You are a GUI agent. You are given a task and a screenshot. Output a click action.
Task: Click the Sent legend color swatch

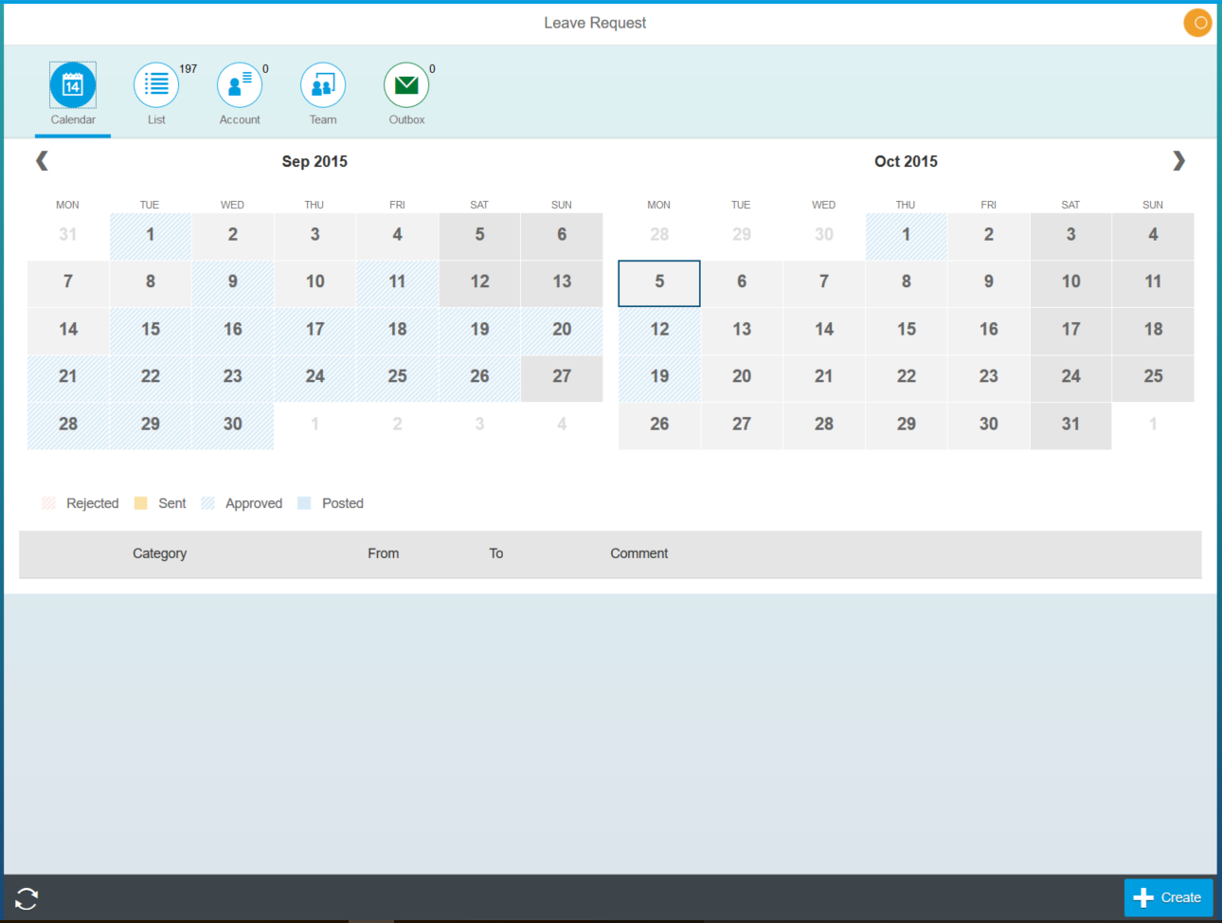tap(141, 503)
